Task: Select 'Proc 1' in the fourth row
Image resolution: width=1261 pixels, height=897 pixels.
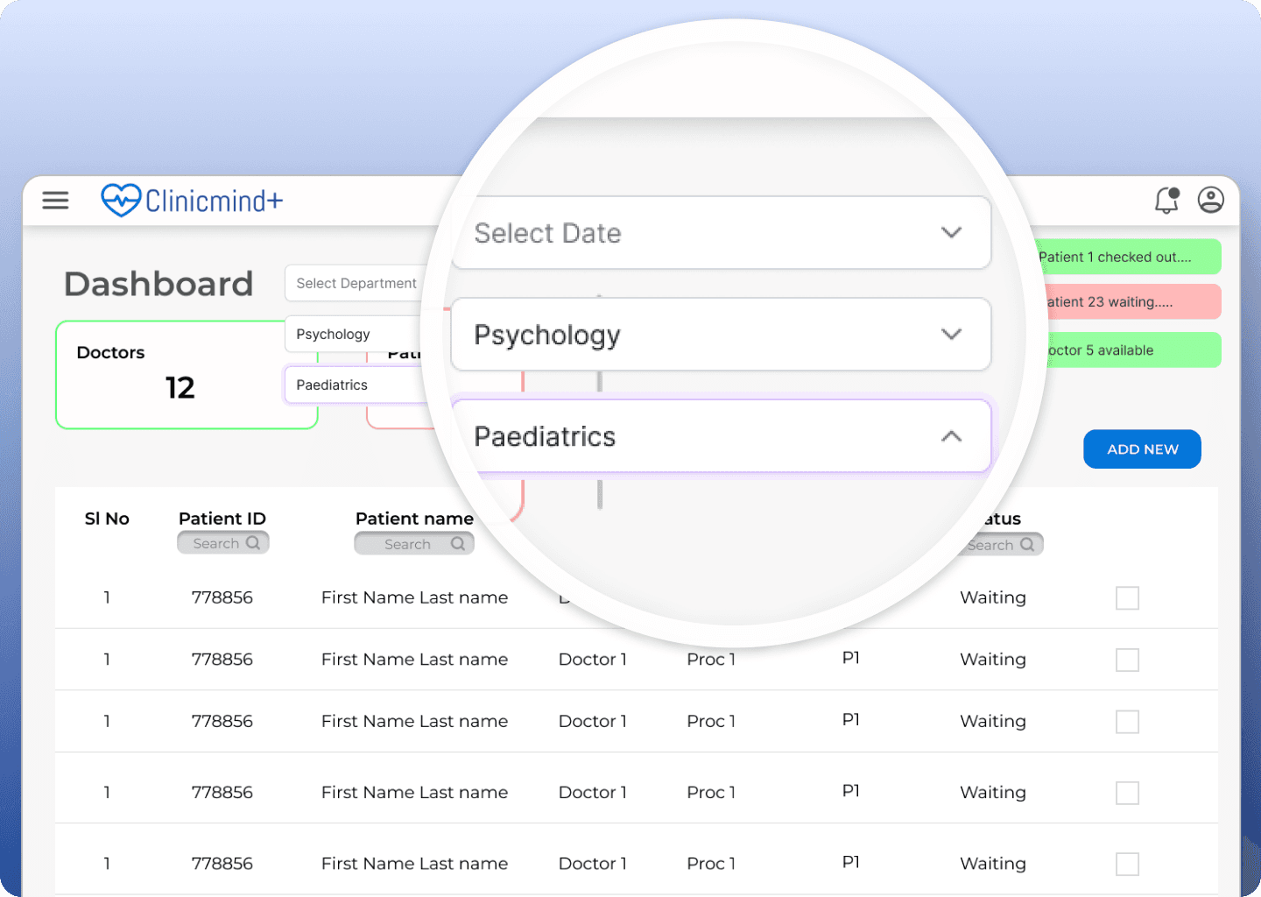Action: coord(711,792)
